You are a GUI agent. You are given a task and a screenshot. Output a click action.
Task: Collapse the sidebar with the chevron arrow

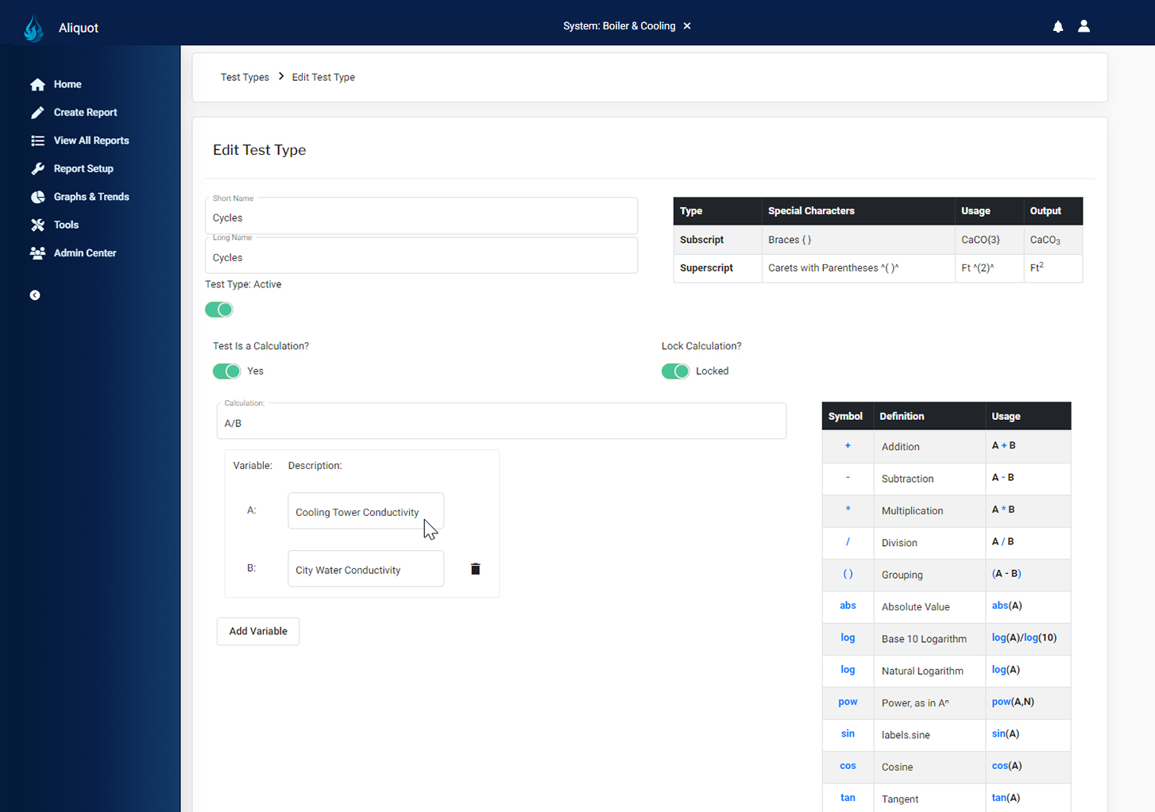(35, 294)
